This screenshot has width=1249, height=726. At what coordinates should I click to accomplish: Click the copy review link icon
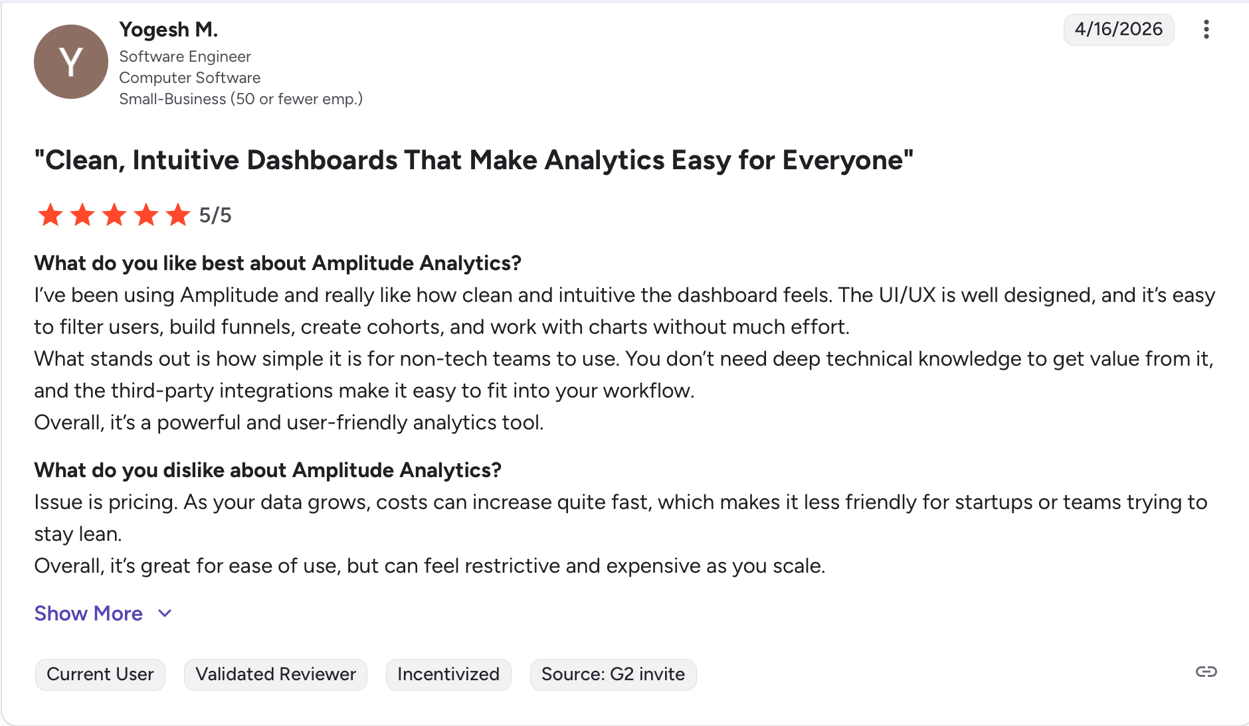tap(1206, 672)
